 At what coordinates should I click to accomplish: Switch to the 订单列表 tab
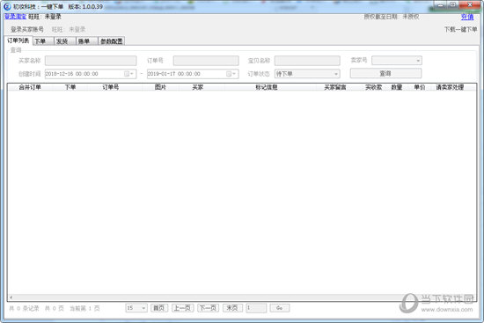click(18, 40)
